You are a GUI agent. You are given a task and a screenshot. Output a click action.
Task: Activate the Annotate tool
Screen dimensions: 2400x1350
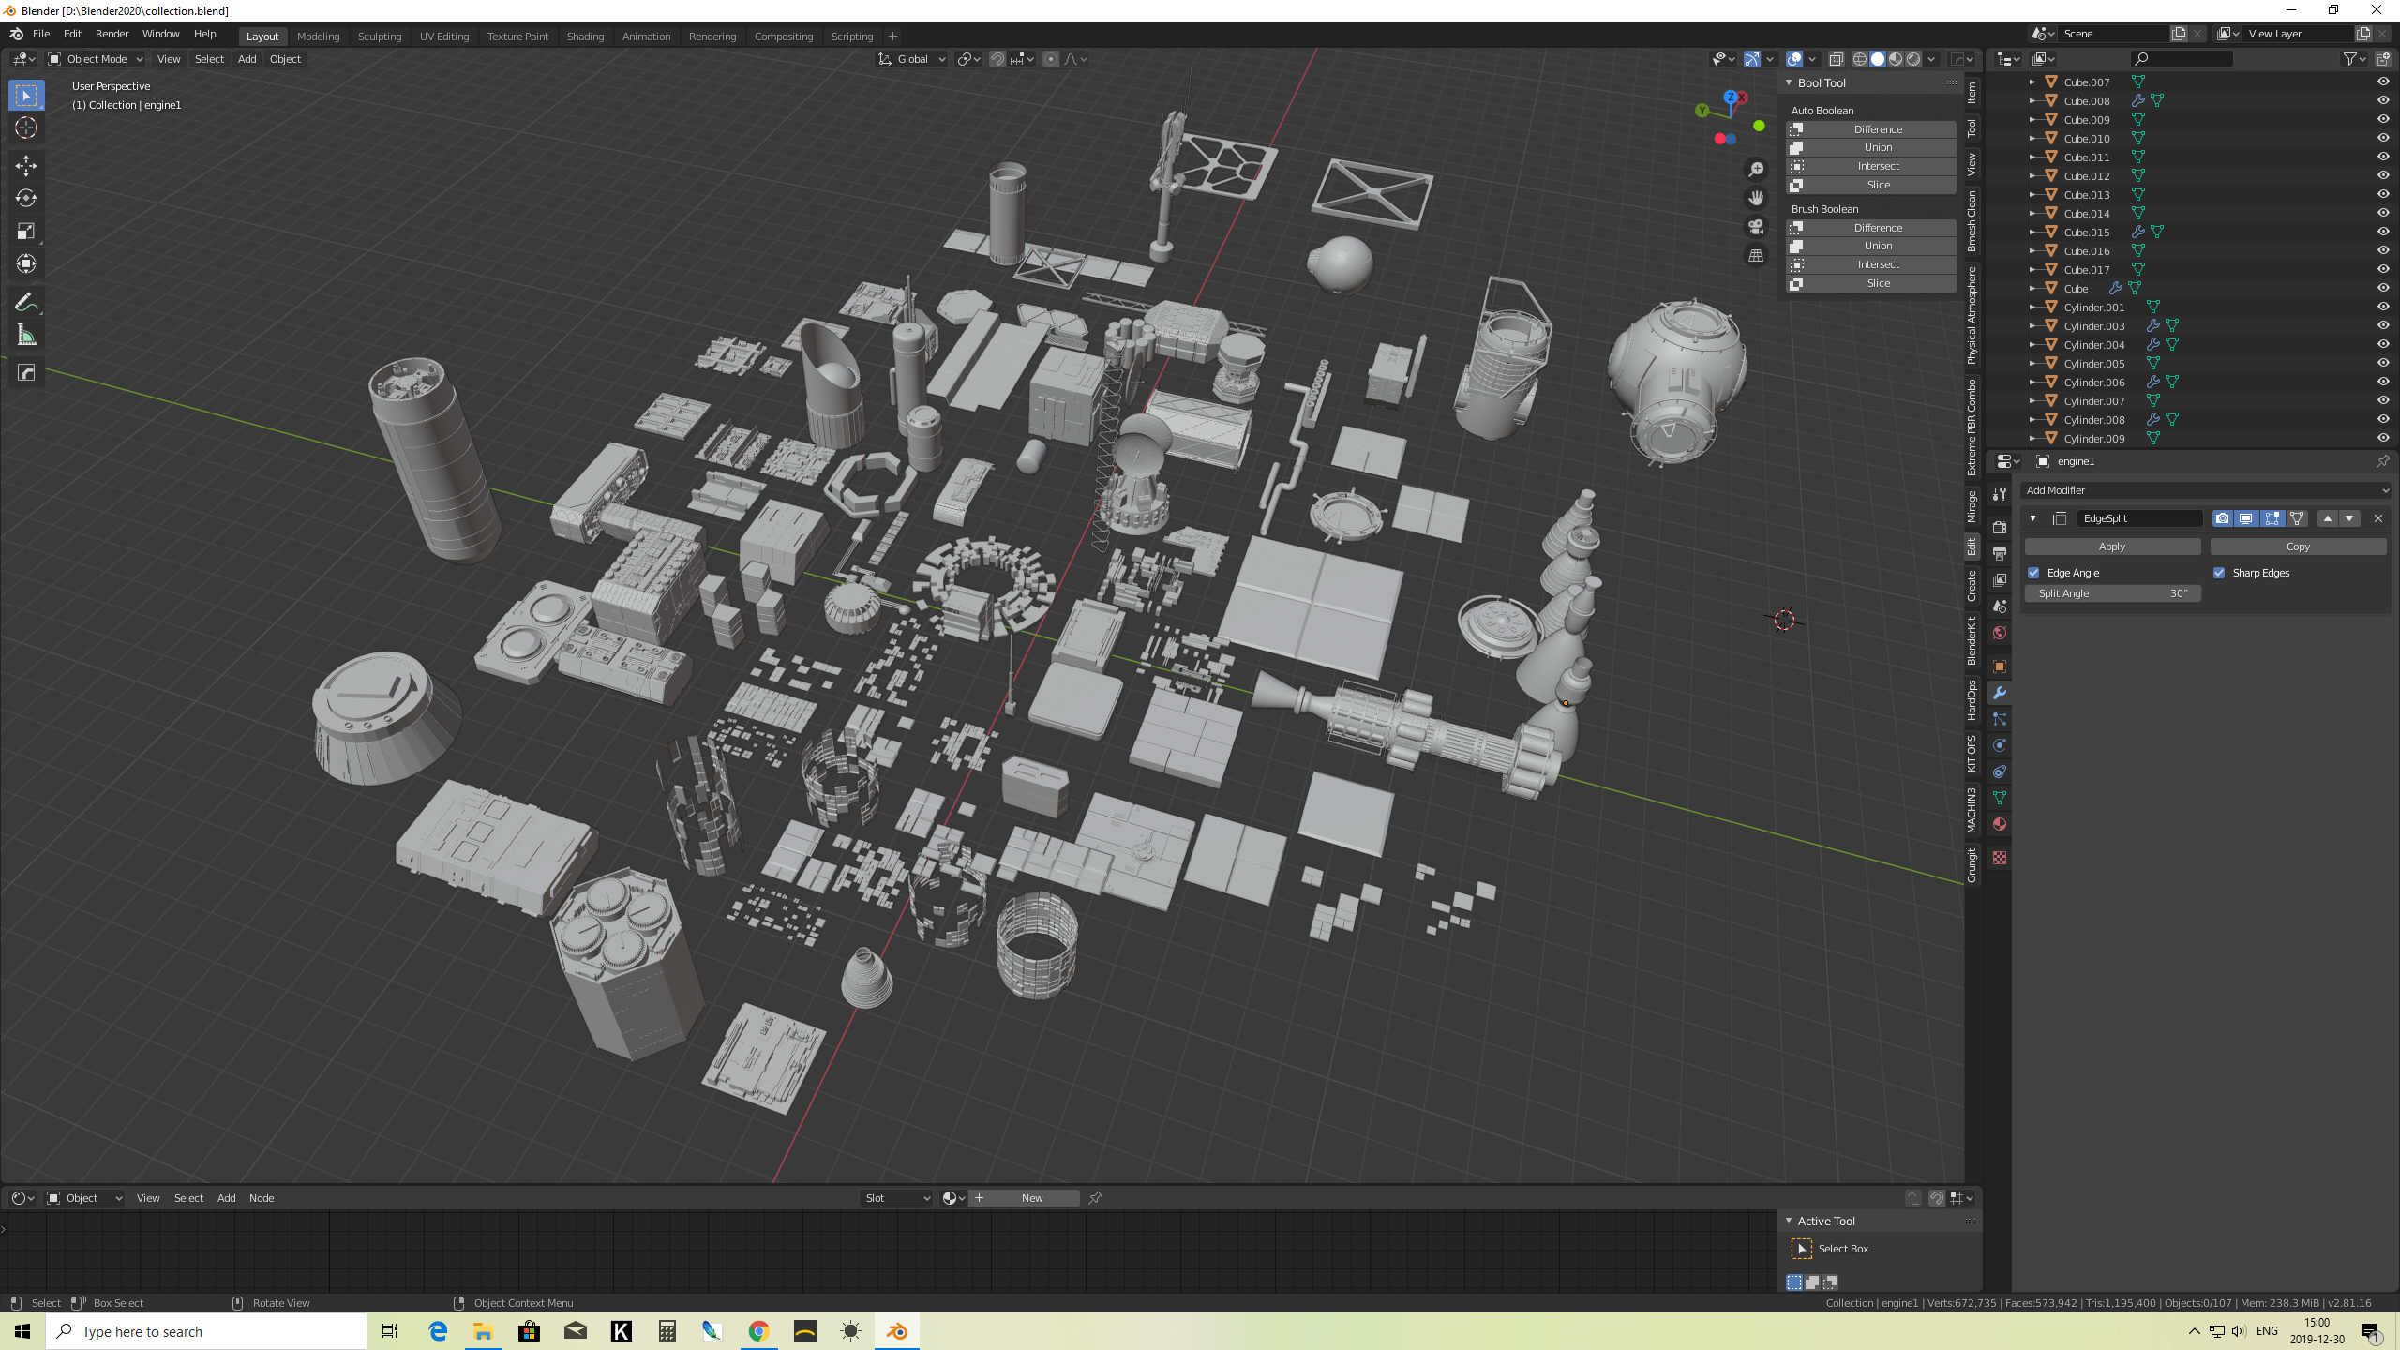click(26, 302)
